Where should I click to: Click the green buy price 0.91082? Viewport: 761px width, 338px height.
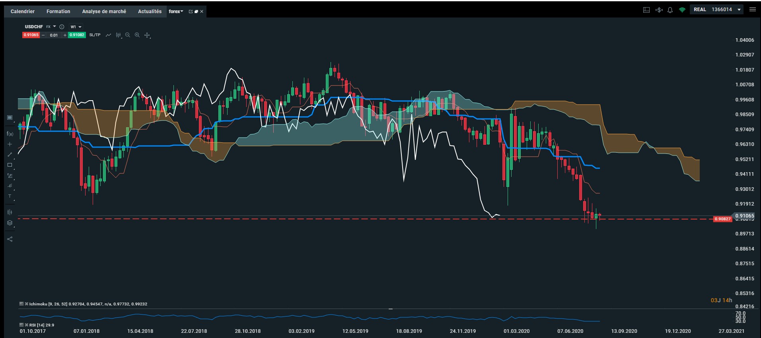tap(77, 35)
